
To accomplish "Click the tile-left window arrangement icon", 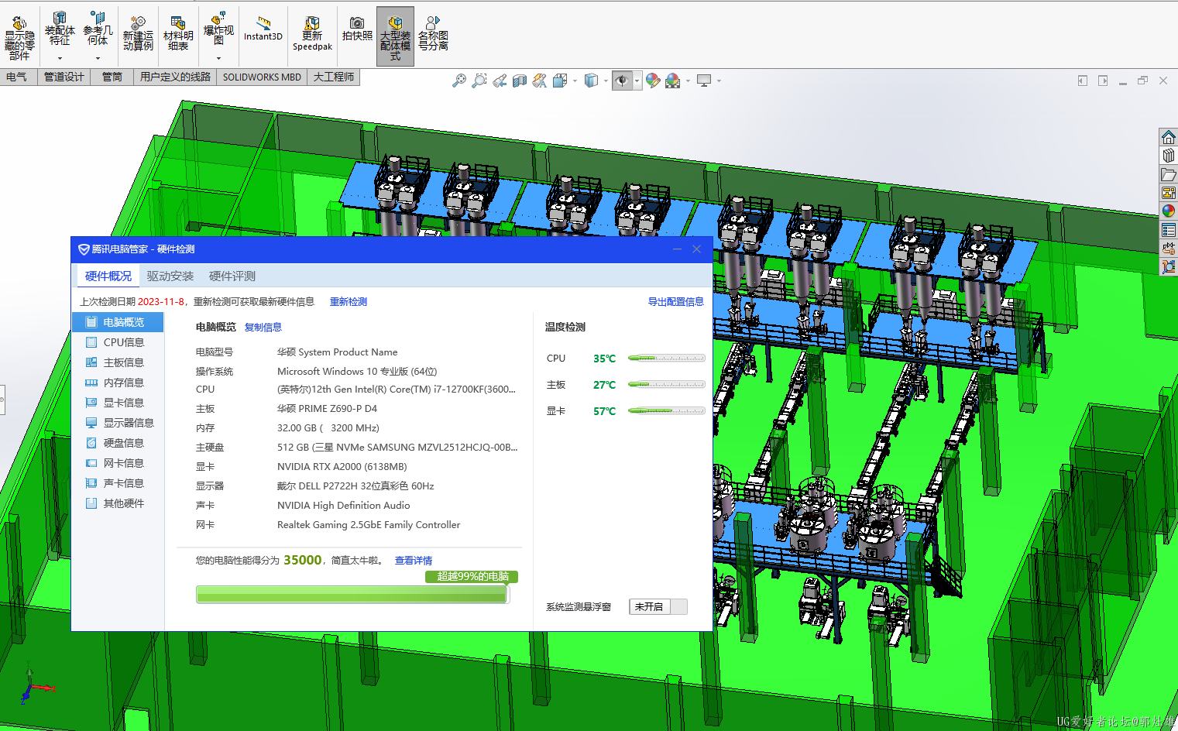I will [x=1083, y=81].
